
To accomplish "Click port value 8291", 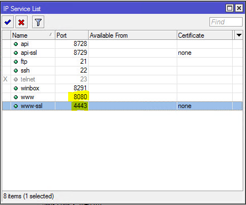I will [80, 88].
